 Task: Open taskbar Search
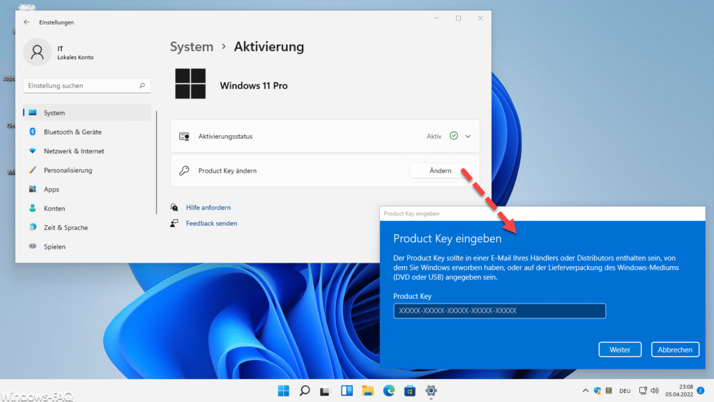click(x=305, y=391)
